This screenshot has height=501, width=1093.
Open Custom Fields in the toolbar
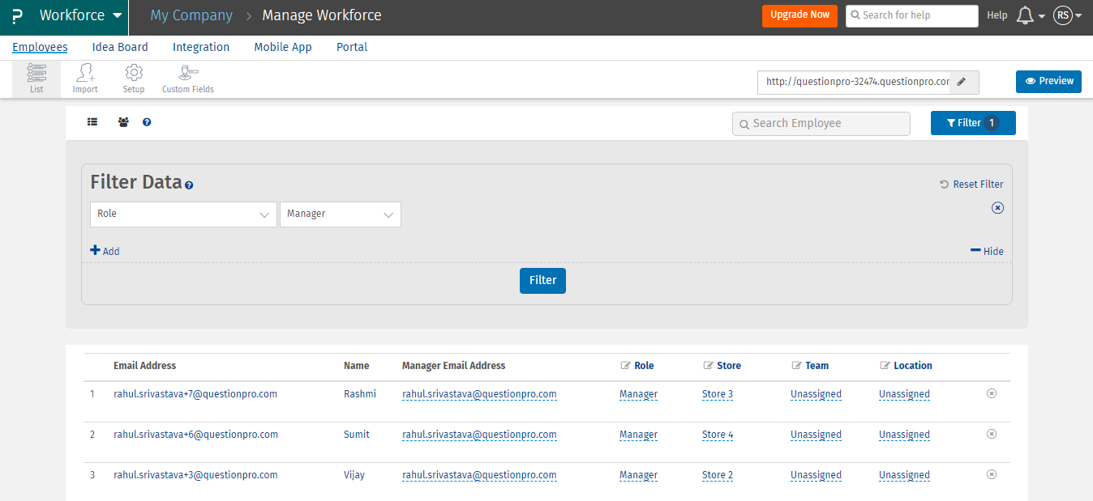tap(188, 79)
